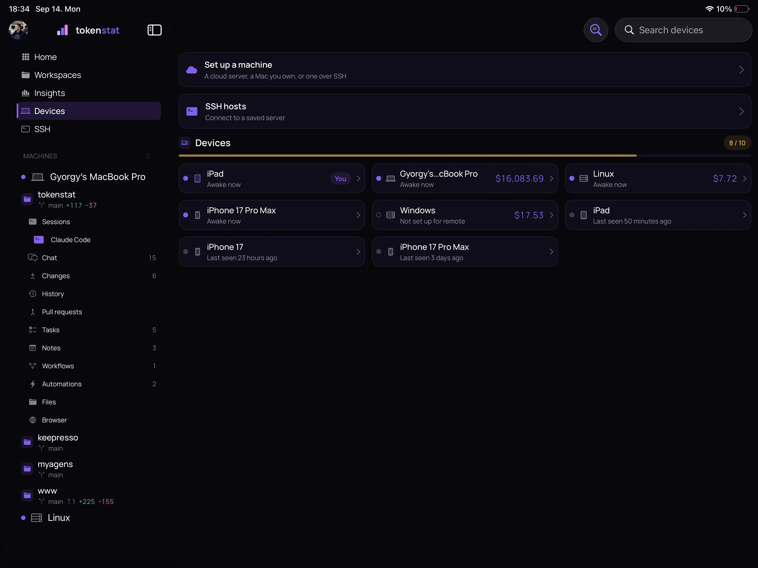Click the Pull requests merge icon
Image resolution: width=758 pixels, height=568 pixels.
[x=32, y=312]
